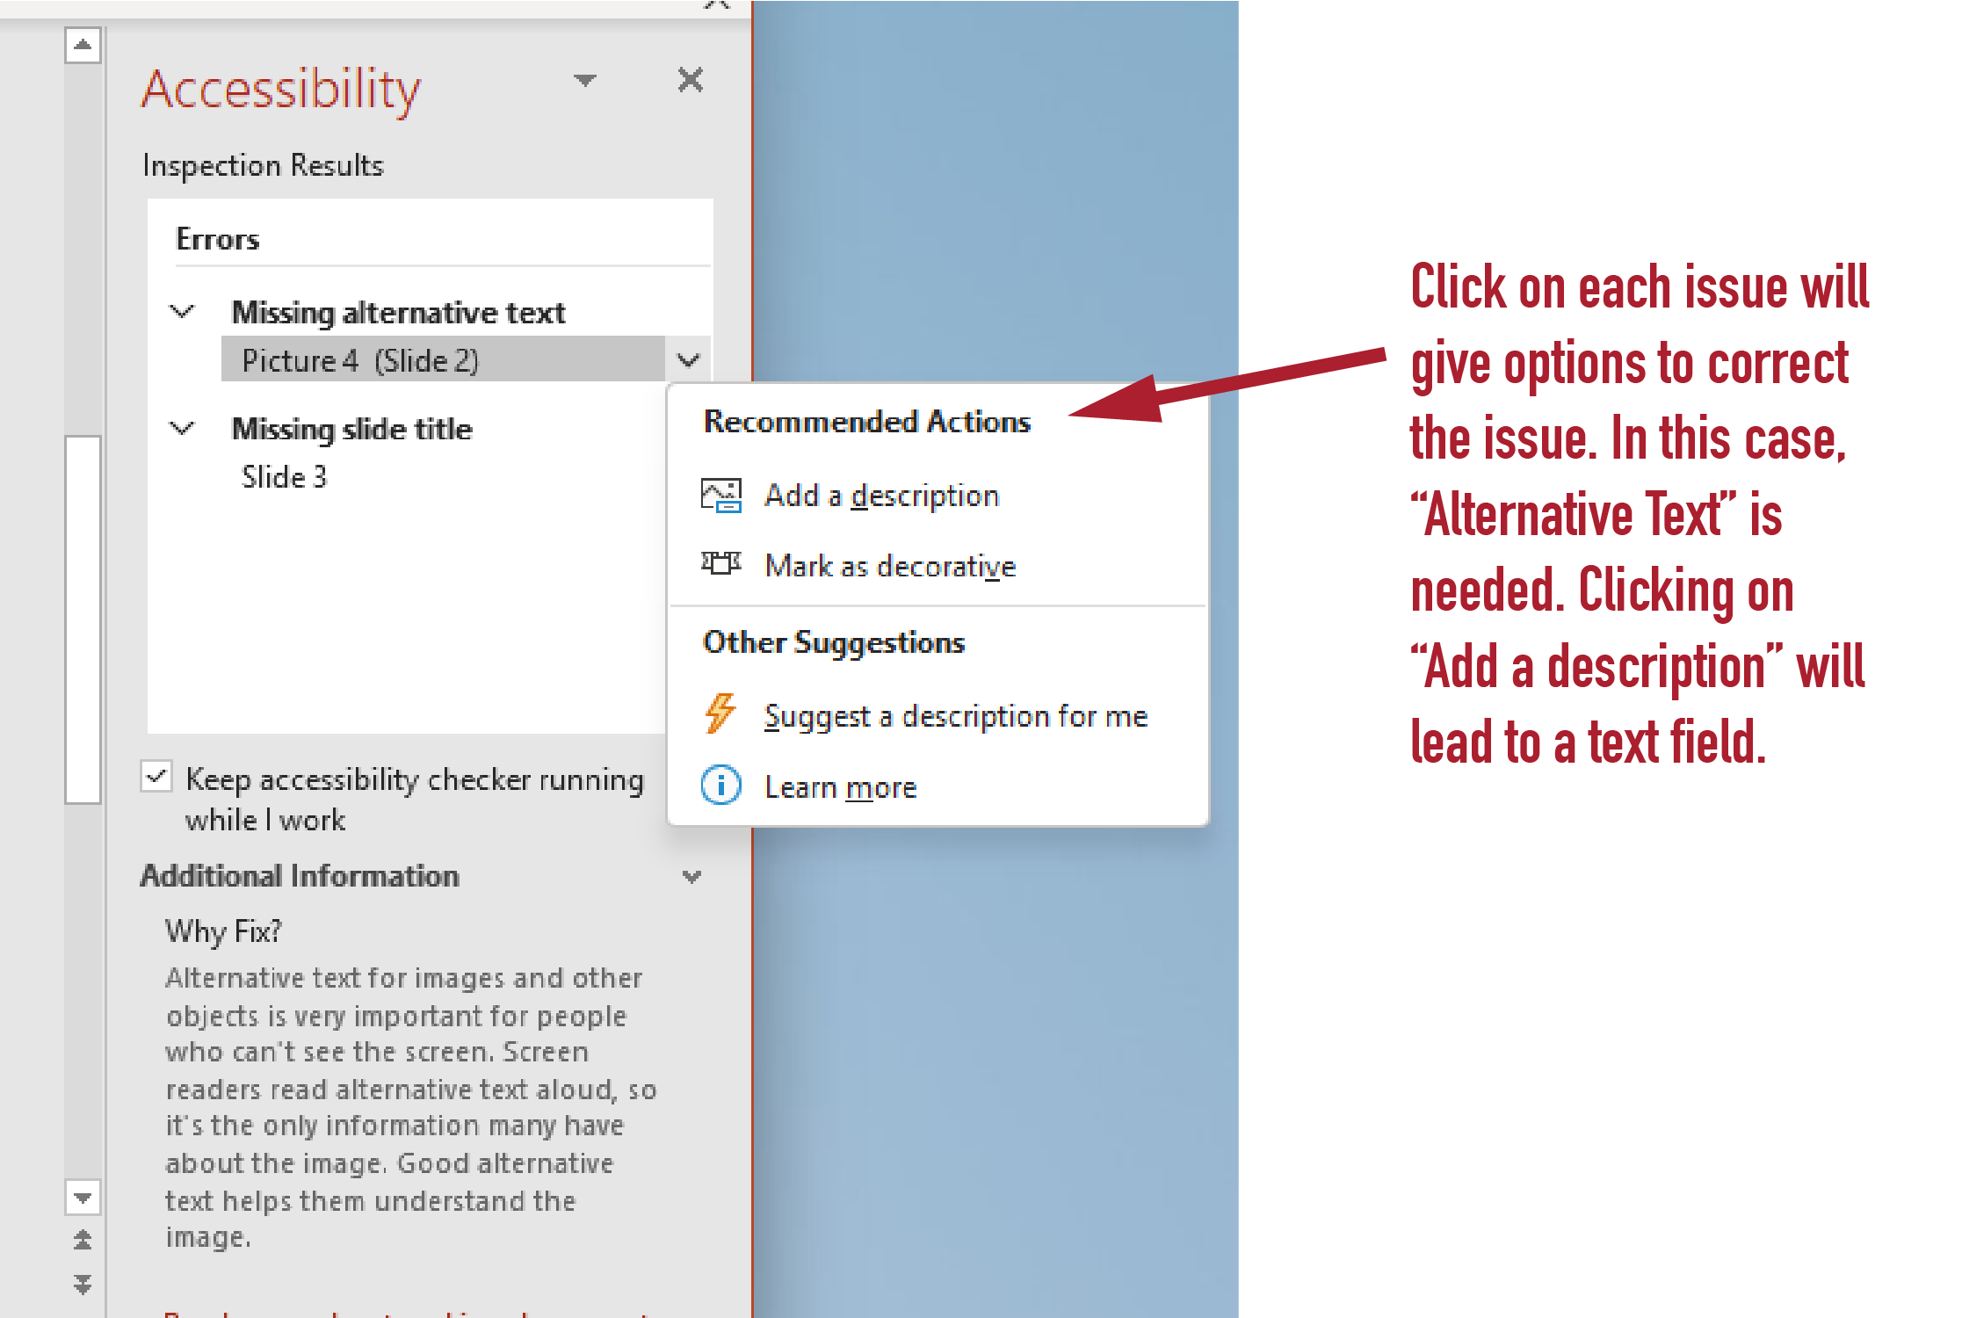Click the scrollbar up arrow
The image size is (1962, 1318).
[83, 45]
